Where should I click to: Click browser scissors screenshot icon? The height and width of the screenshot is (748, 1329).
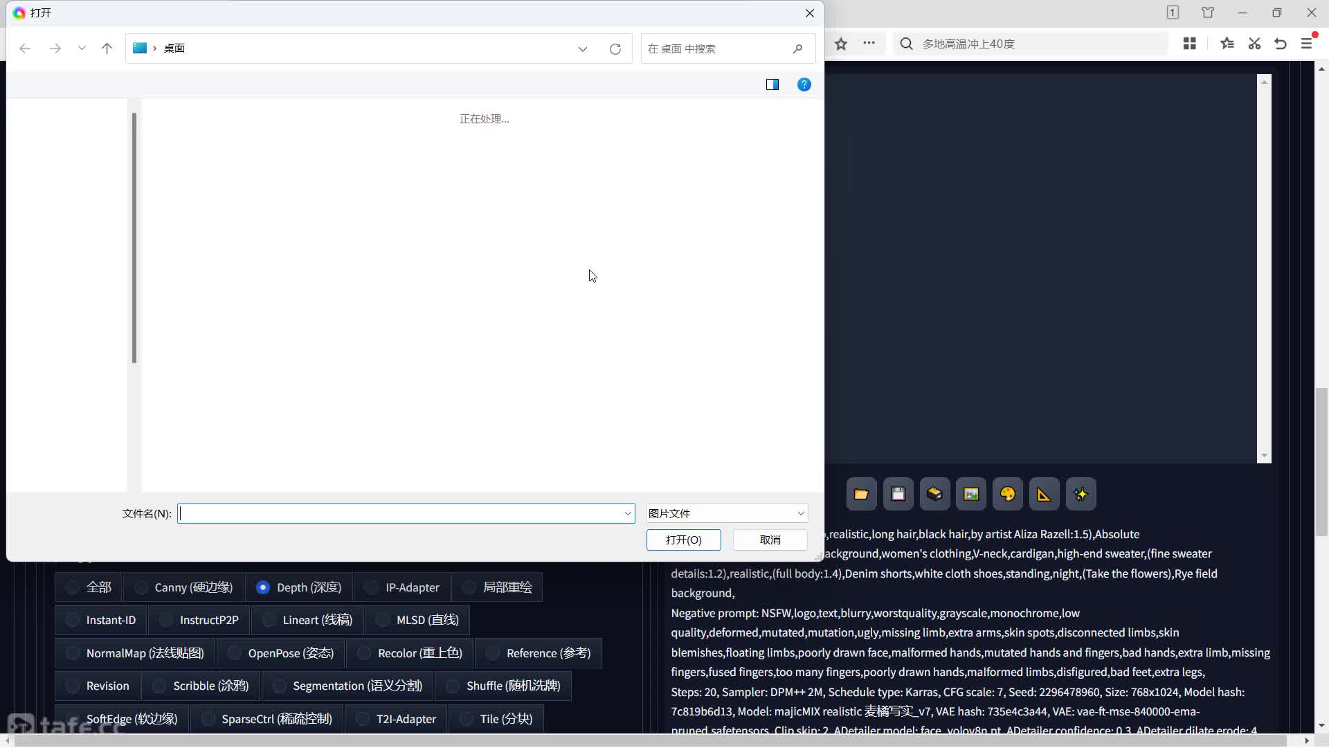point(1254,44)
